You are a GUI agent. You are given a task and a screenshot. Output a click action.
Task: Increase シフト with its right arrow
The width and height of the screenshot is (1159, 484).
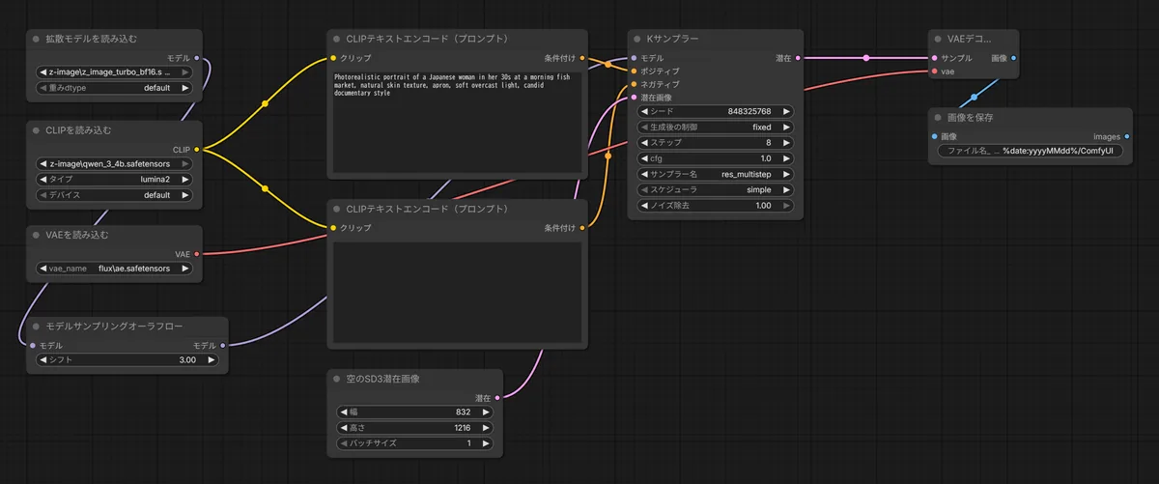[210, 359]
